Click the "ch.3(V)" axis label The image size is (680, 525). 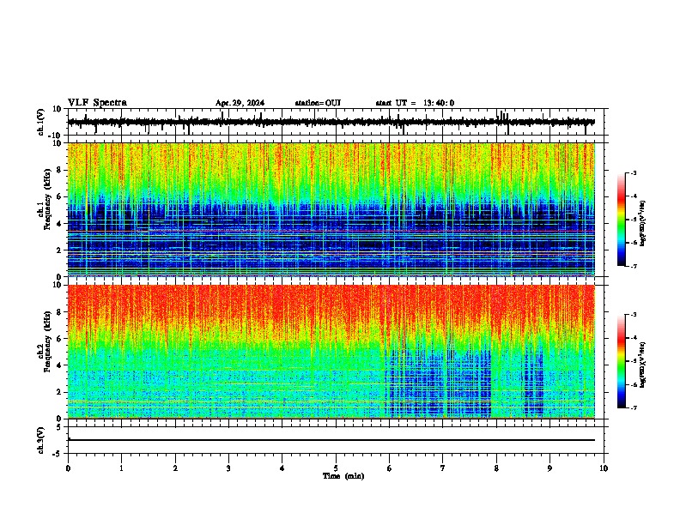point(41,440)
